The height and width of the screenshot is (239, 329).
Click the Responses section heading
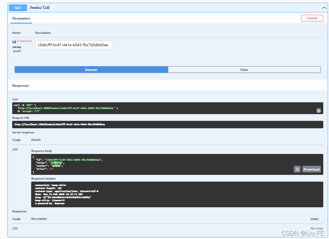pyautogui.click(x=21, y=86)
